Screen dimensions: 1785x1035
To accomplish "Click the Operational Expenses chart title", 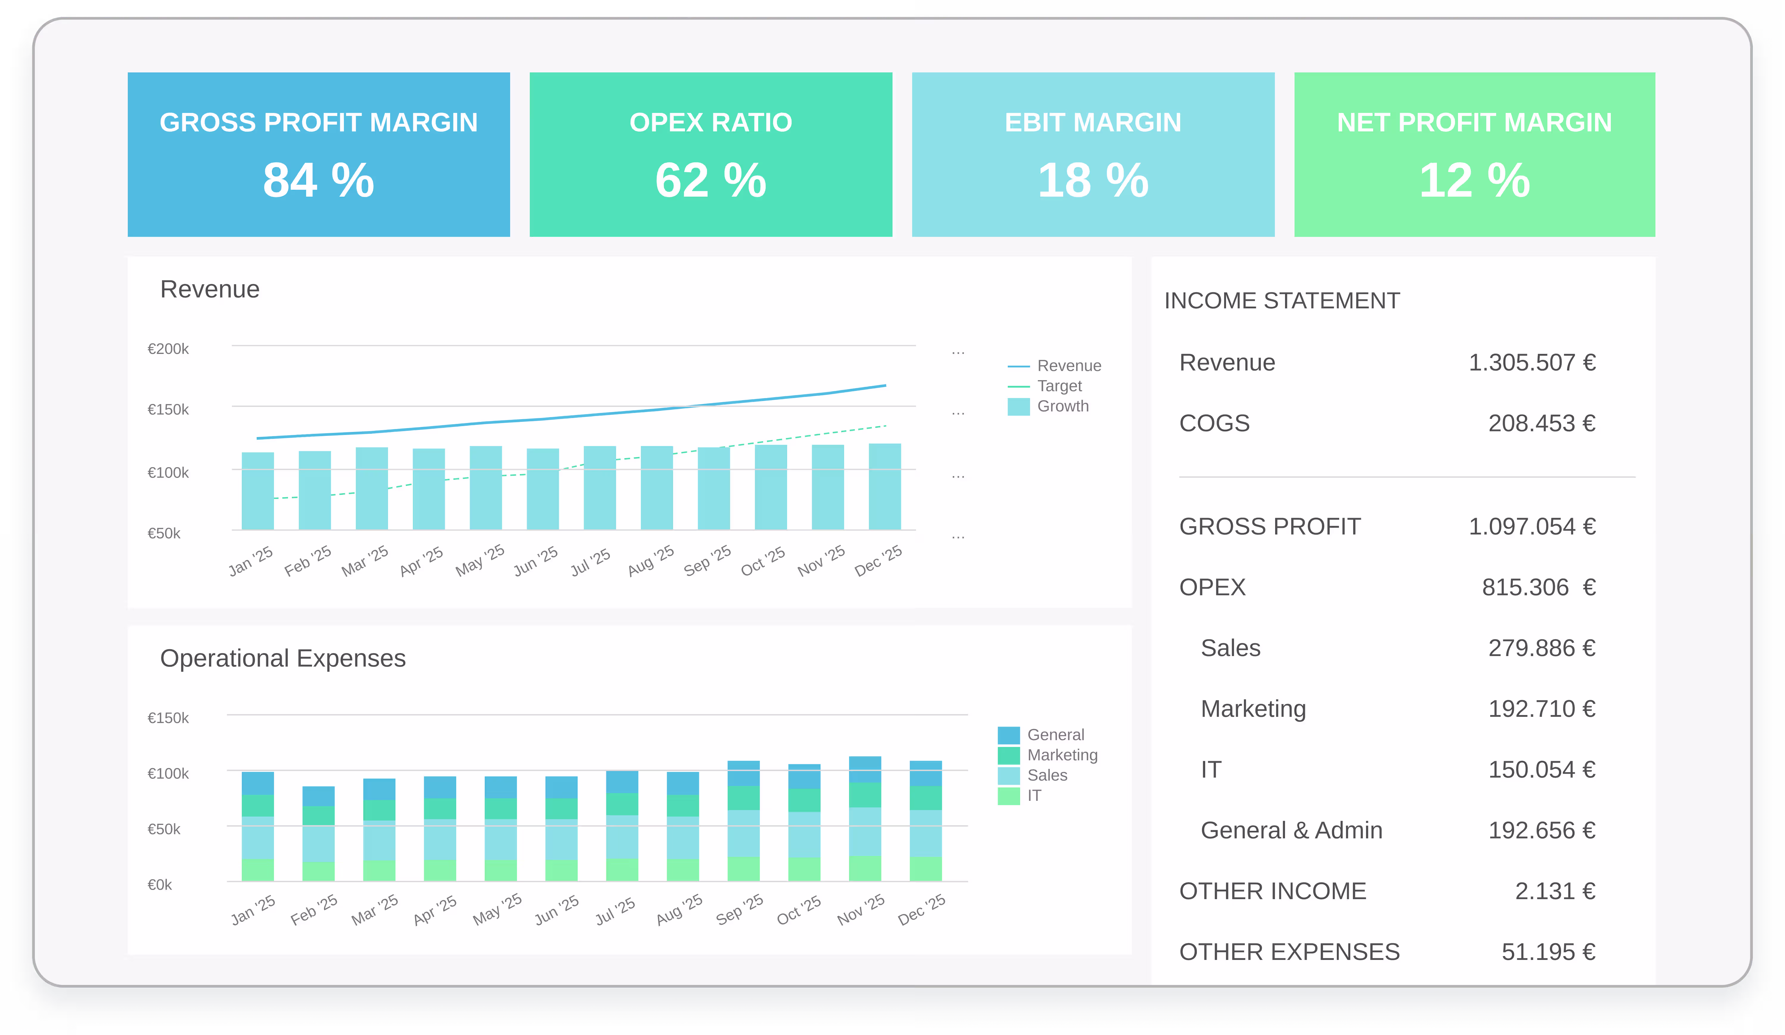I will click(x=283, y=658).
